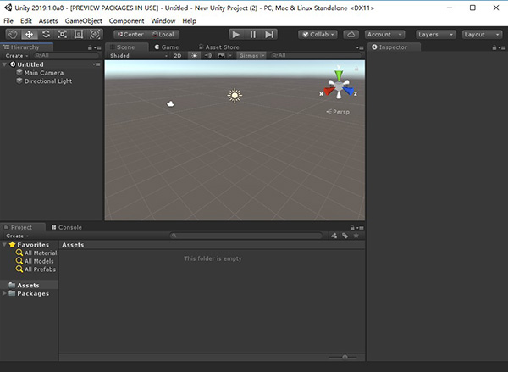Select the Rotate tool
508x372 pixels.
point(46,34)
